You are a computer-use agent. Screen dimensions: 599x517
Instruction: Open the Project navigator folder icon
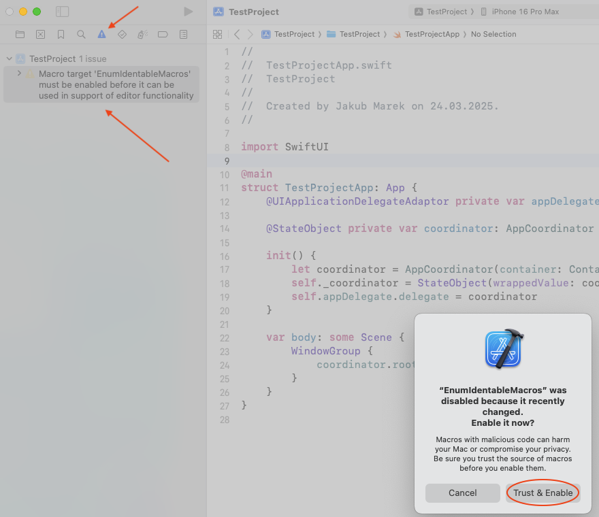[x=20, y=34]
